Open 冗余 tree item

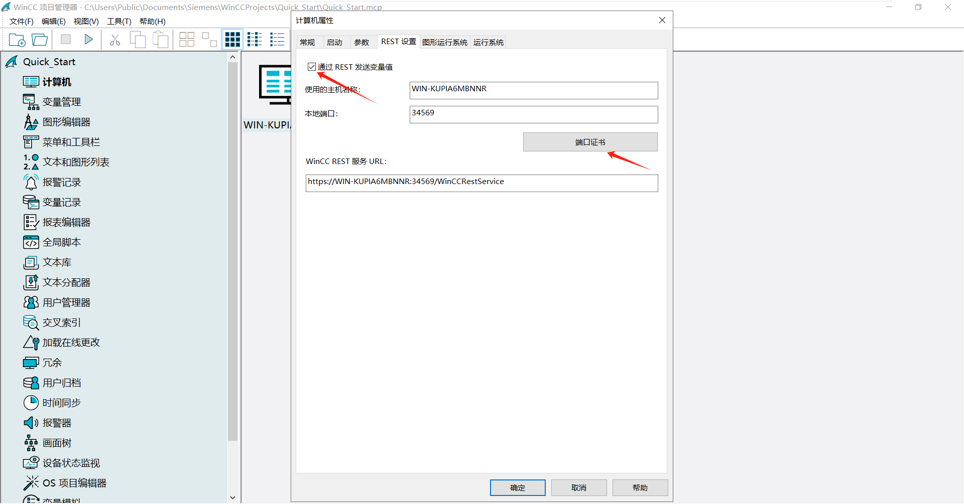(43, 363)
